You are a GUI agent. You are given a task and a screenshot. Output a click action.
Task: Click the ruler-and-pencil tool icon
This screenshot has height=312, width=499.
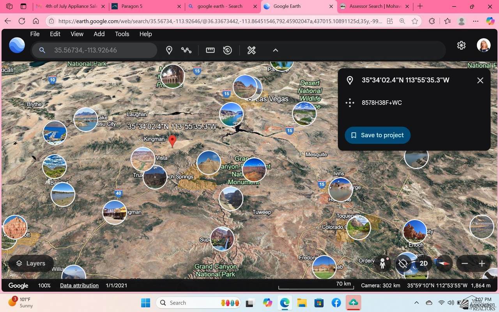click(x=251, y=50)
